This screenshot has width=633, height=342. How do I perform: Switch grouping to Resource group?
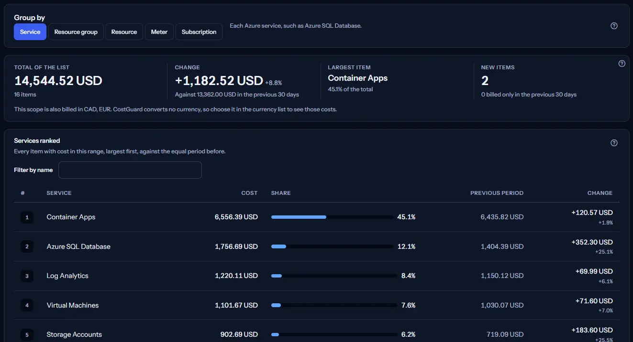[76, 32]
